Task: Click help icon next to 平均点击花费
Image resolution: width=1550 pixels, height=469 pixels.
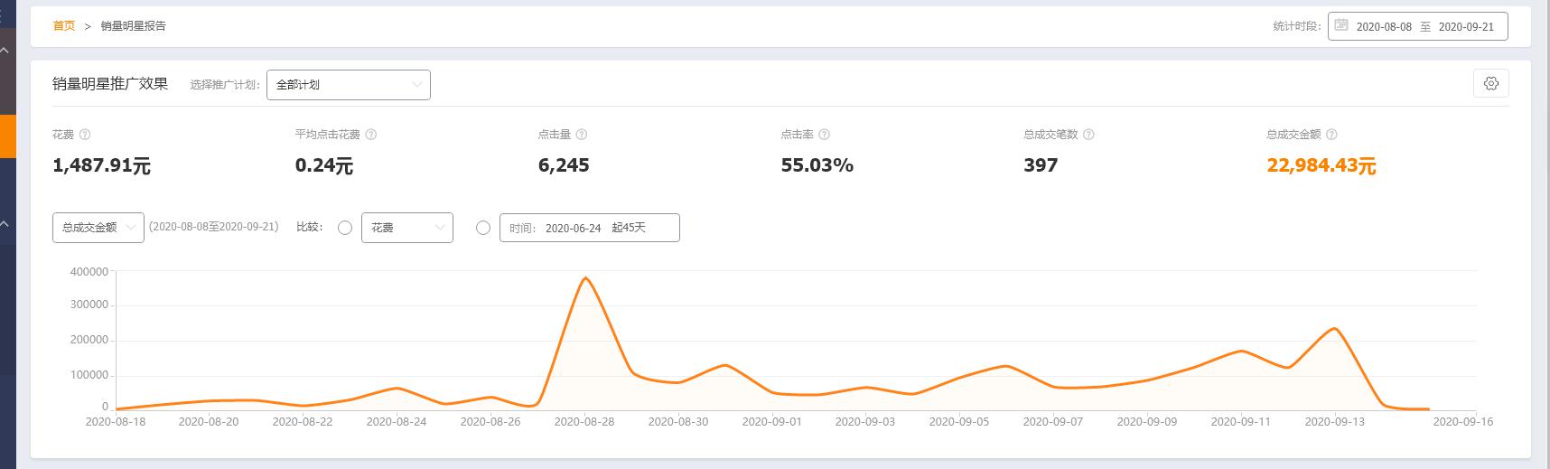Action: tap(370, 135)
